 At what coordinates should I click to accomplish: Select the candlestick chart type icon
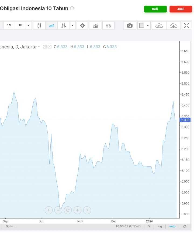39,26
